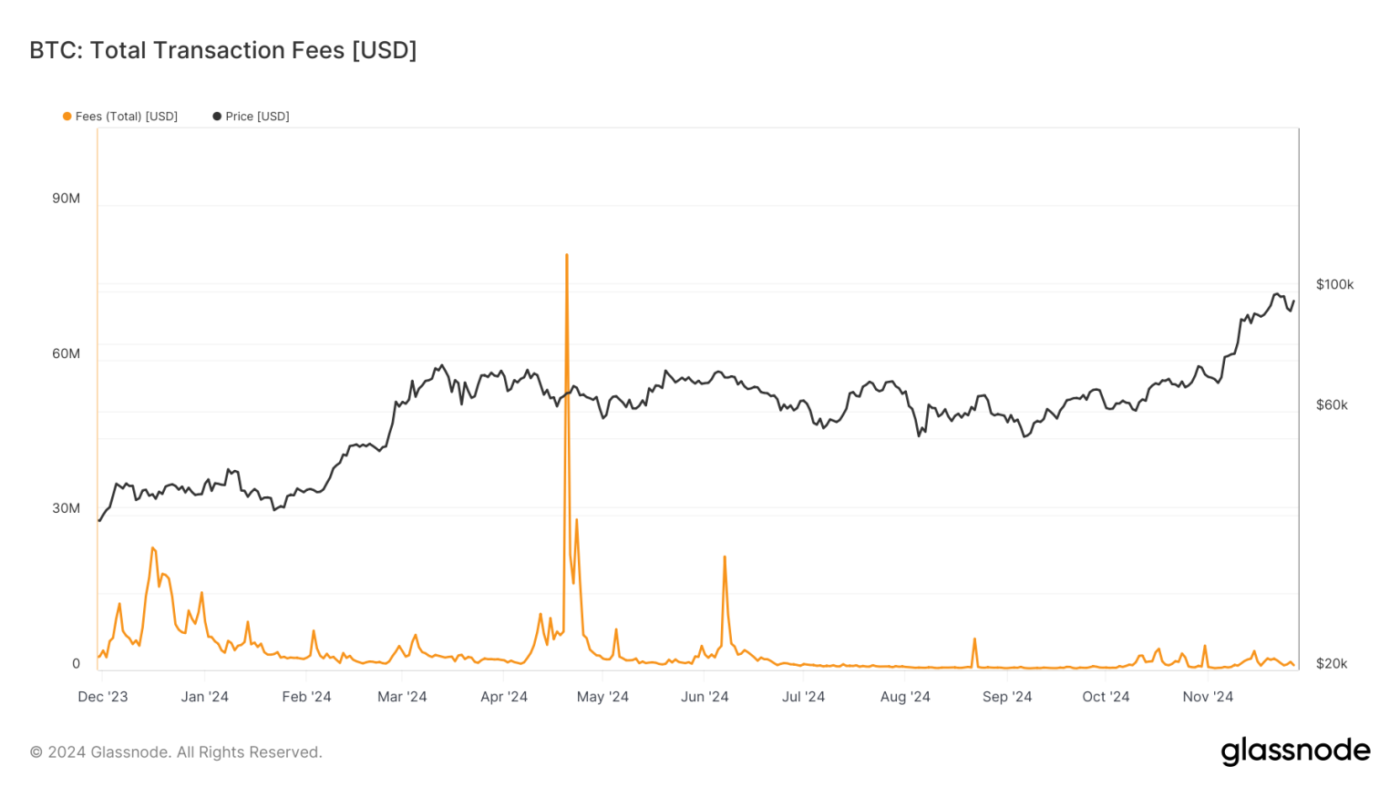This screenshot has height=787, width=1400.
Task: Click the tallest orange fee spike peak
Action: (567, 256)
